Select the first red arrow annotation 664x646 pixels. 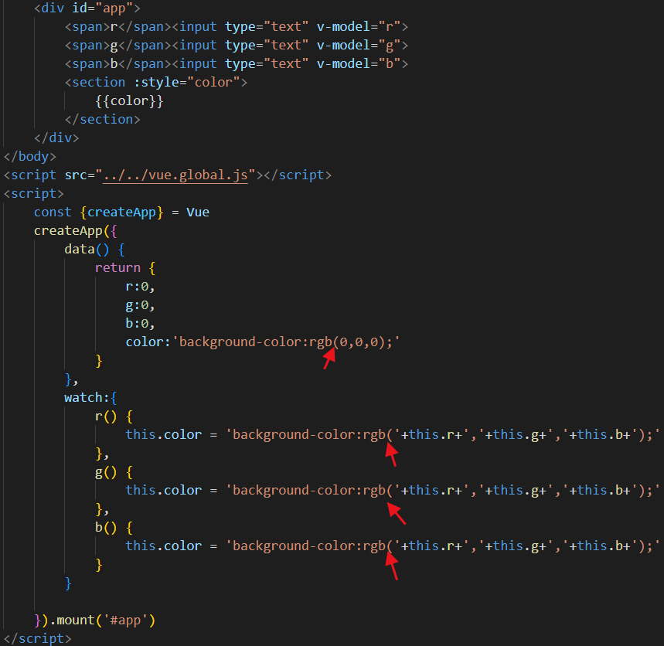(330, 358)
